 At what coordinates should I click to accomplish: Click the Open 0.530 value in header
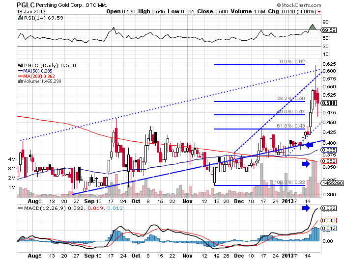(x=121, y=11)
